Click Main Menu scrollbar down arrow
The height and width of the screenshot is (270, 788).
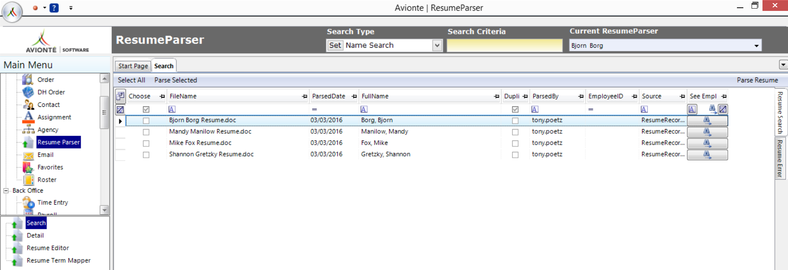(x=104, y=210)
